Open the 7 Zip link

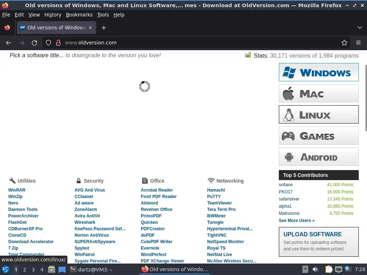[x=13, y=248]
